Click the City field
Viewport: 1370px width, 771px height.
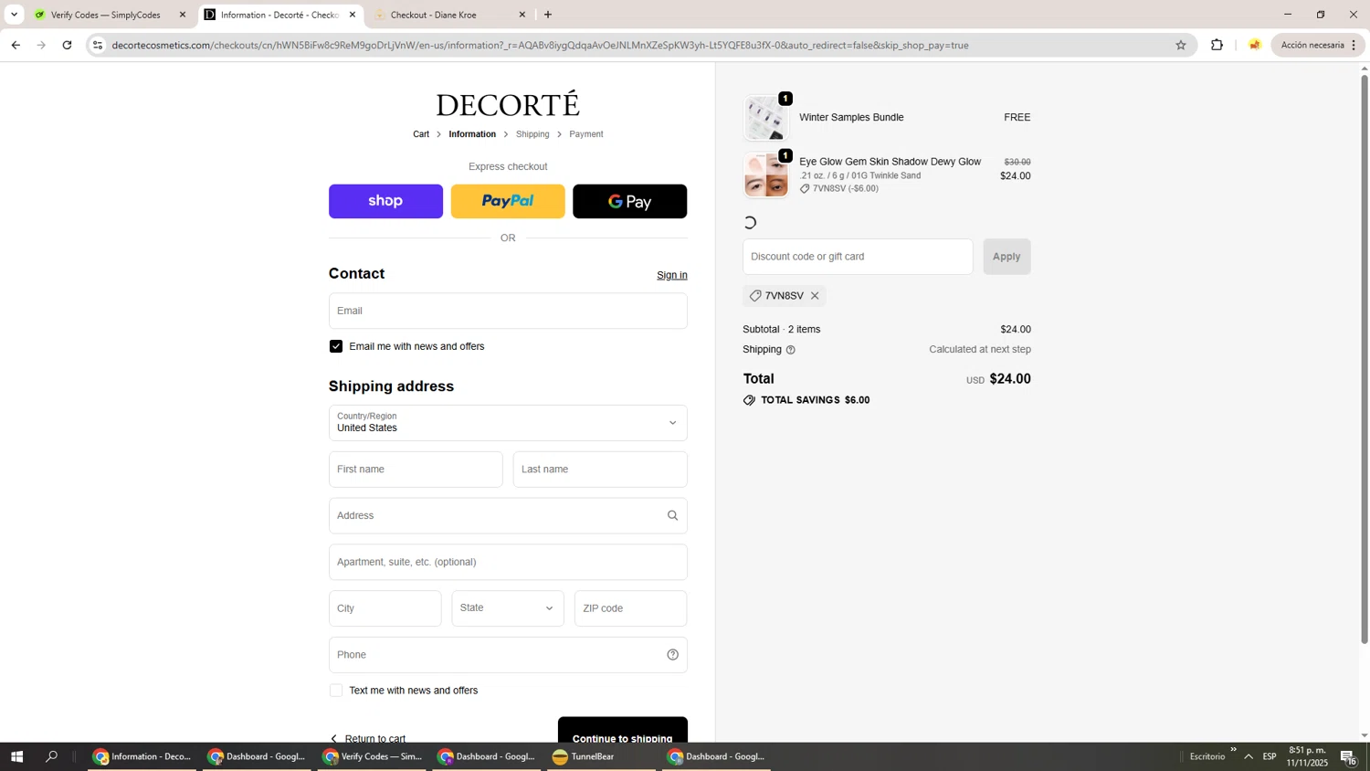coord(385,608)
